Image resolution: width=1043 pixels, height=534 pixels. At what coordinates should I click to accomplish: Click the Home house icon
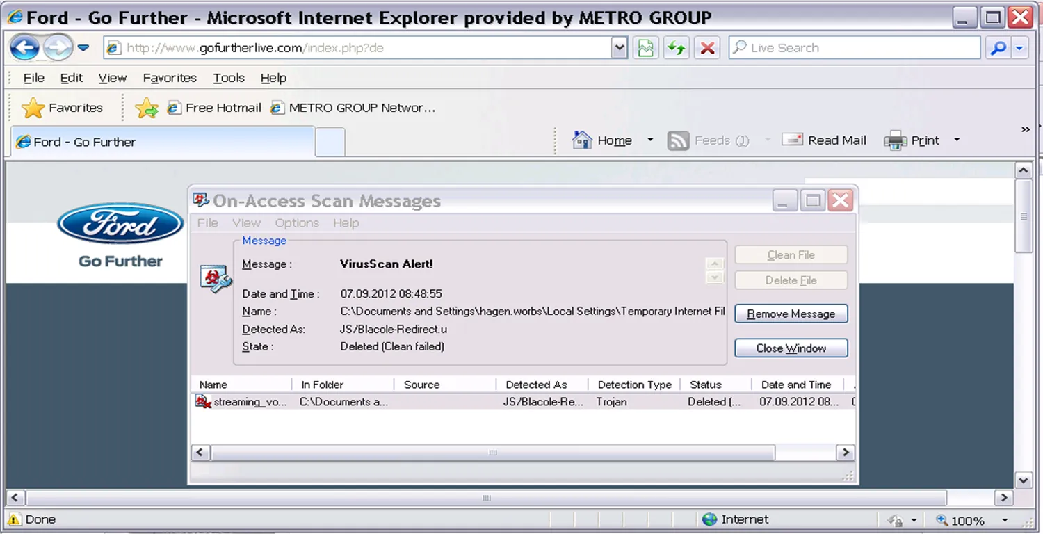[x=582, y=140]
